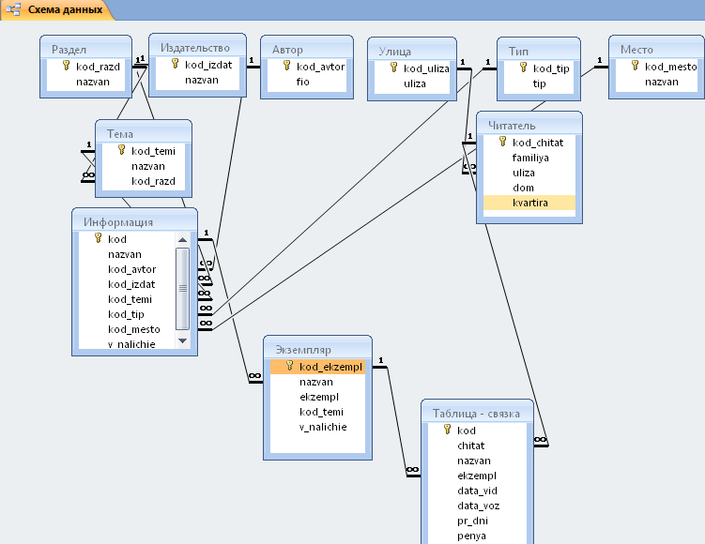Select the Тема table title

120,134
